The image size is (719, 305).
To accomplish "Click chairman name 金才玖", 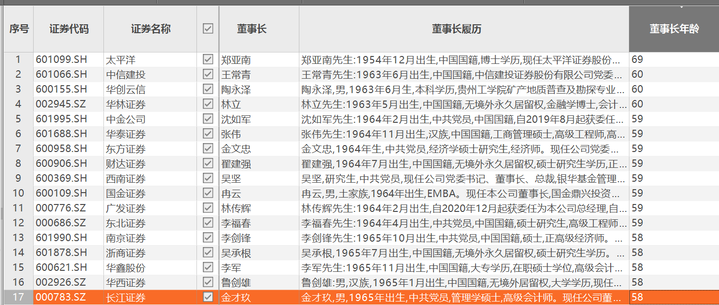I will pyautogui.click(x=236, y=298).
